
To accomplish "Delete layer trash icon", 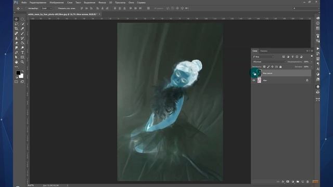I will click(308, 182).
